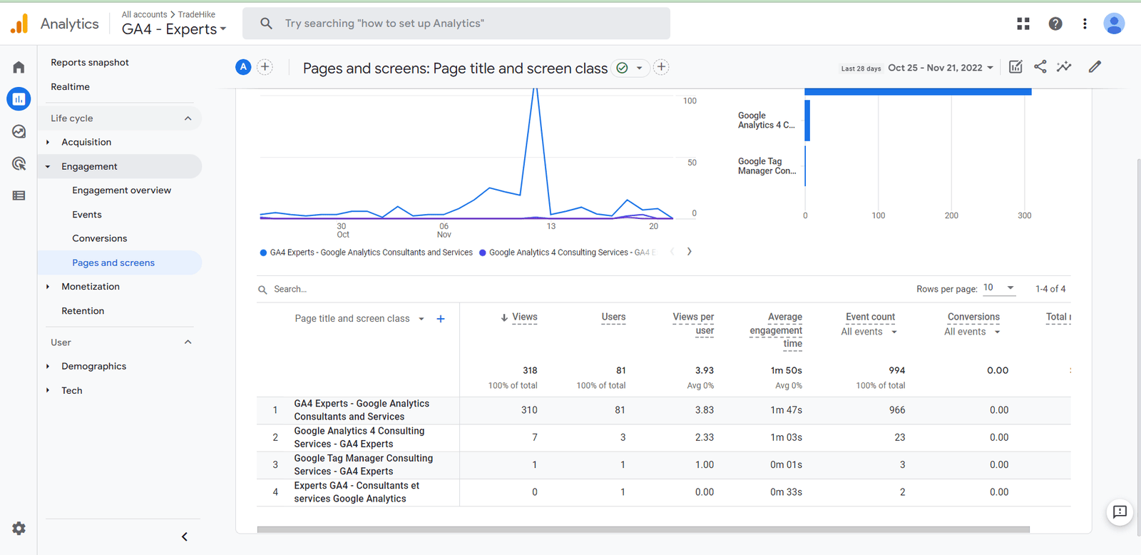The width and height of the screenshot is (1141, 555).
Task: Open the user account avatar
Action: click(1114, 24)
